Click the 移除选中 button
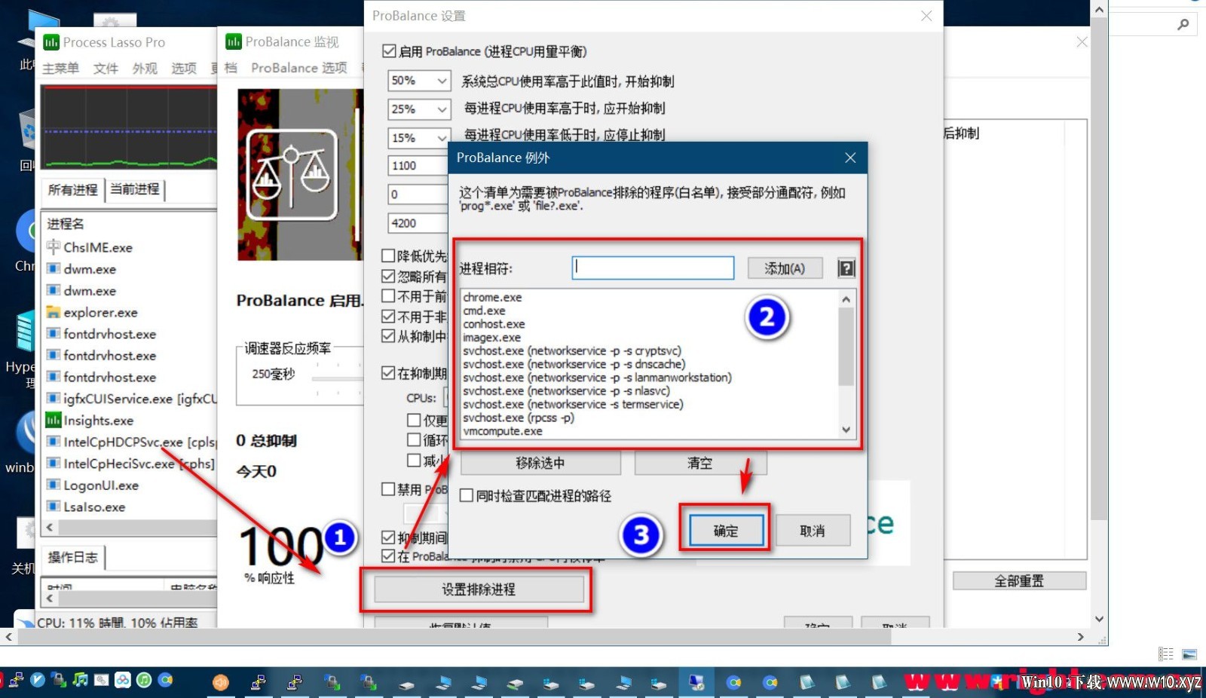Viewport: 1206px width, 698px height. tap(540, 463)
